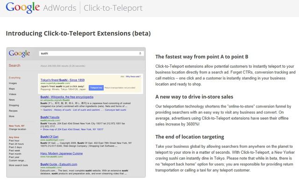This screenshot has width=299, height=186.
Task: Open the Sushi Wikipedia result link
Action: pyautogui.click(x=67, y=97)
